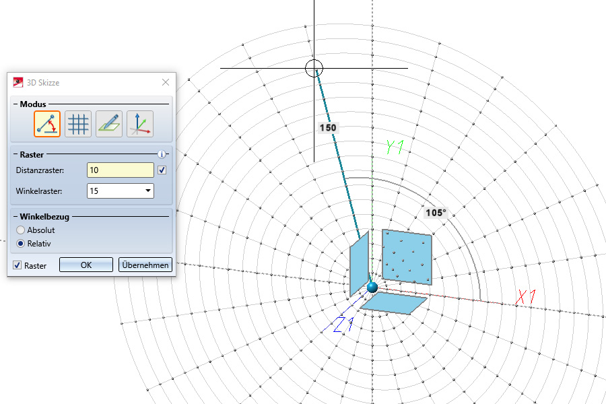This screenshot has height=404, width=606.
Task: Click the OK button
Action: point(86,265)
